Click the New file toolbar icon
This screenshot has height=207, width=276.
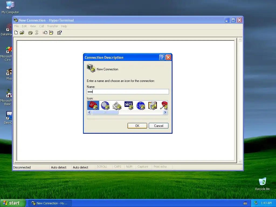coord(16,33)
